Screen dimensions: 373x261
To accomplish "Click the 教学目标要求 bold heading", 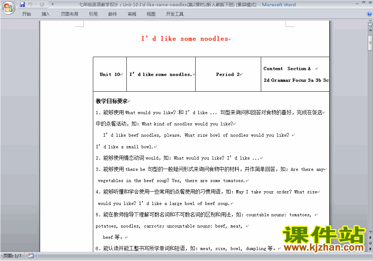I will (x=112, y=101).
